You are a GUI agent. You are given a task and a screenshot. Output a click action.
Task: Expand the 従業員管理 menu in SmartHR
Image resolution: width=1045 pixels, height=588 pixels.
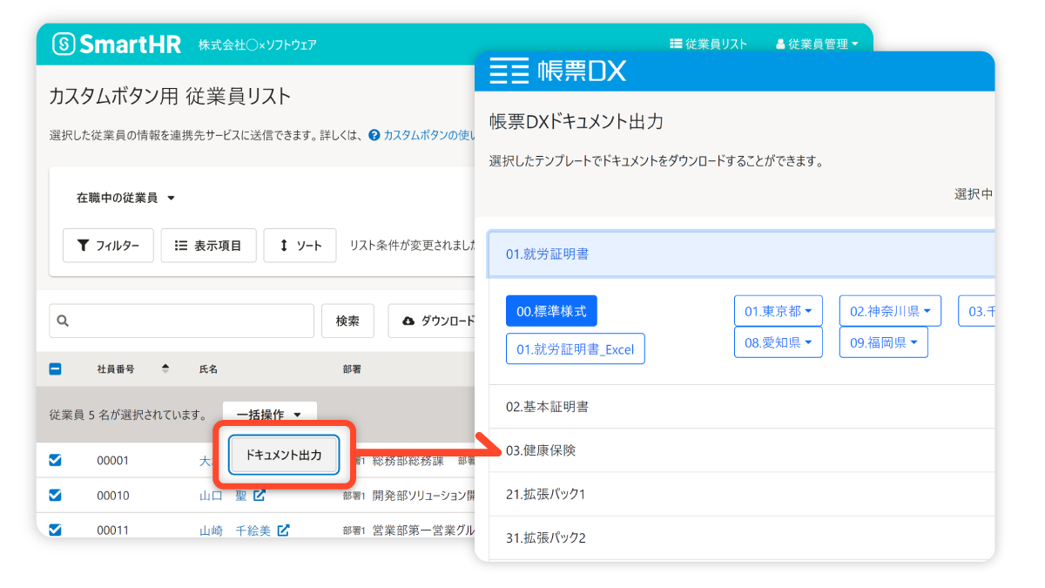817,44
